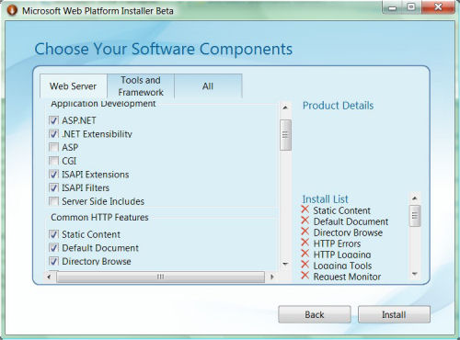Minimize the installer window
The width and height of the screenshot is (460, 340).
[x=392, y=7]
